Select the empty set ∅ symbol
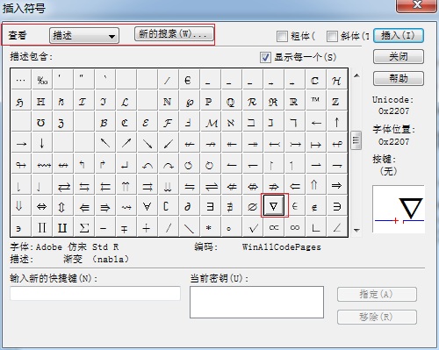Image resolution: width=439 pixels, height=350 pixels. point(253,206)
